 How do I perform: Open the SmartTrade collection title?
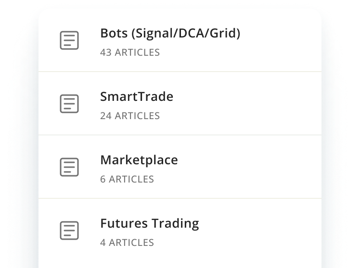tap(137, 97)
